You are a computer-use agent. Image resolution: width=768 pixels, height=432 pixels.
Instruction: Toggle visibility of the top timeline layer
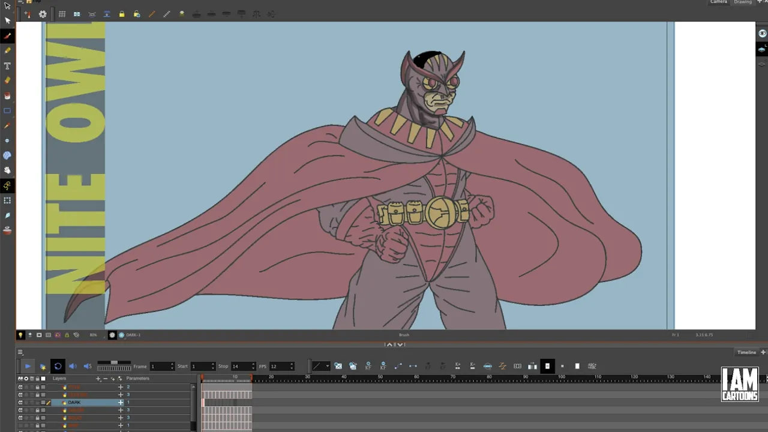tap(20, 388)
